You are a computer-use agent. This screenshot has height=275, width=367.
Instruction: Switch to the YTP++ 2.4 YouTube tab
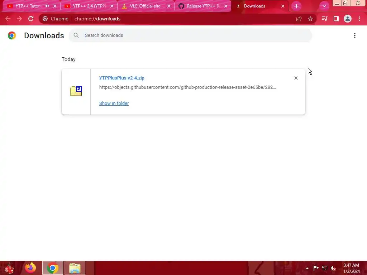89,6
